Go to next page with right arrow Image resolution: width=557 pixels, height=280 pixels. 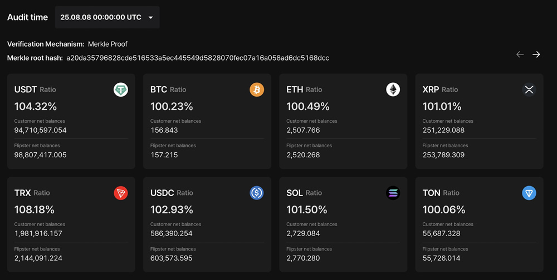click(536, 54)
